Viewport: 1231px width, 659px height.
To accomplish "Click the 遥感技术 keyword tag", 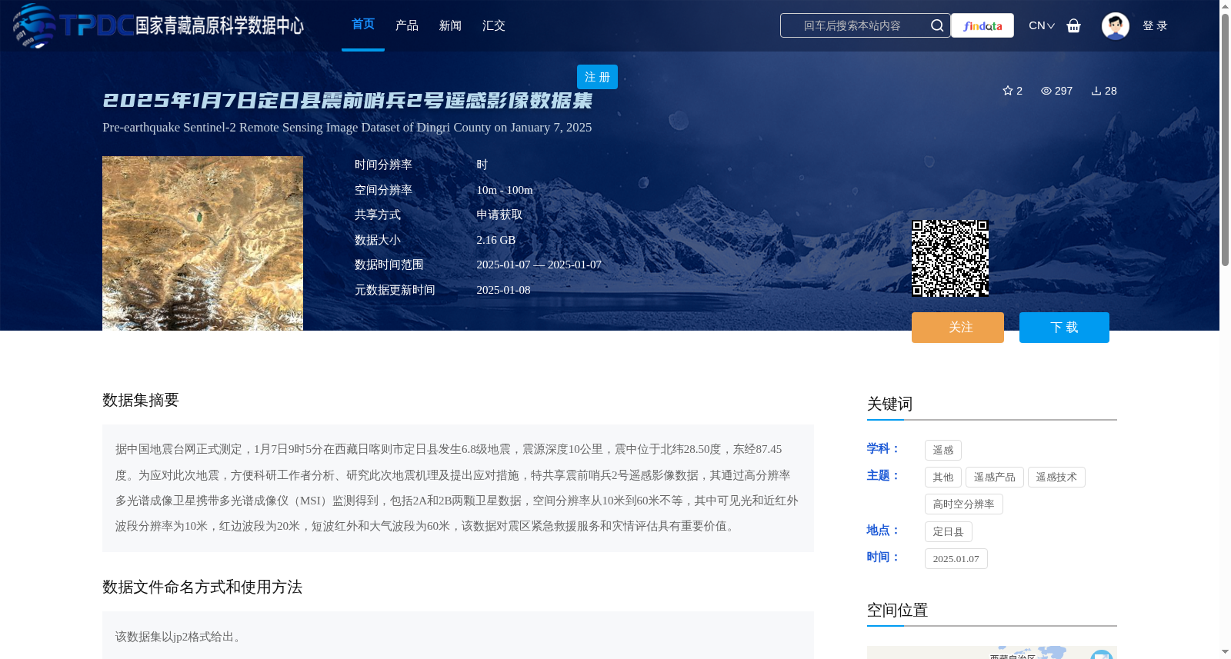I will click(1056, 477).
